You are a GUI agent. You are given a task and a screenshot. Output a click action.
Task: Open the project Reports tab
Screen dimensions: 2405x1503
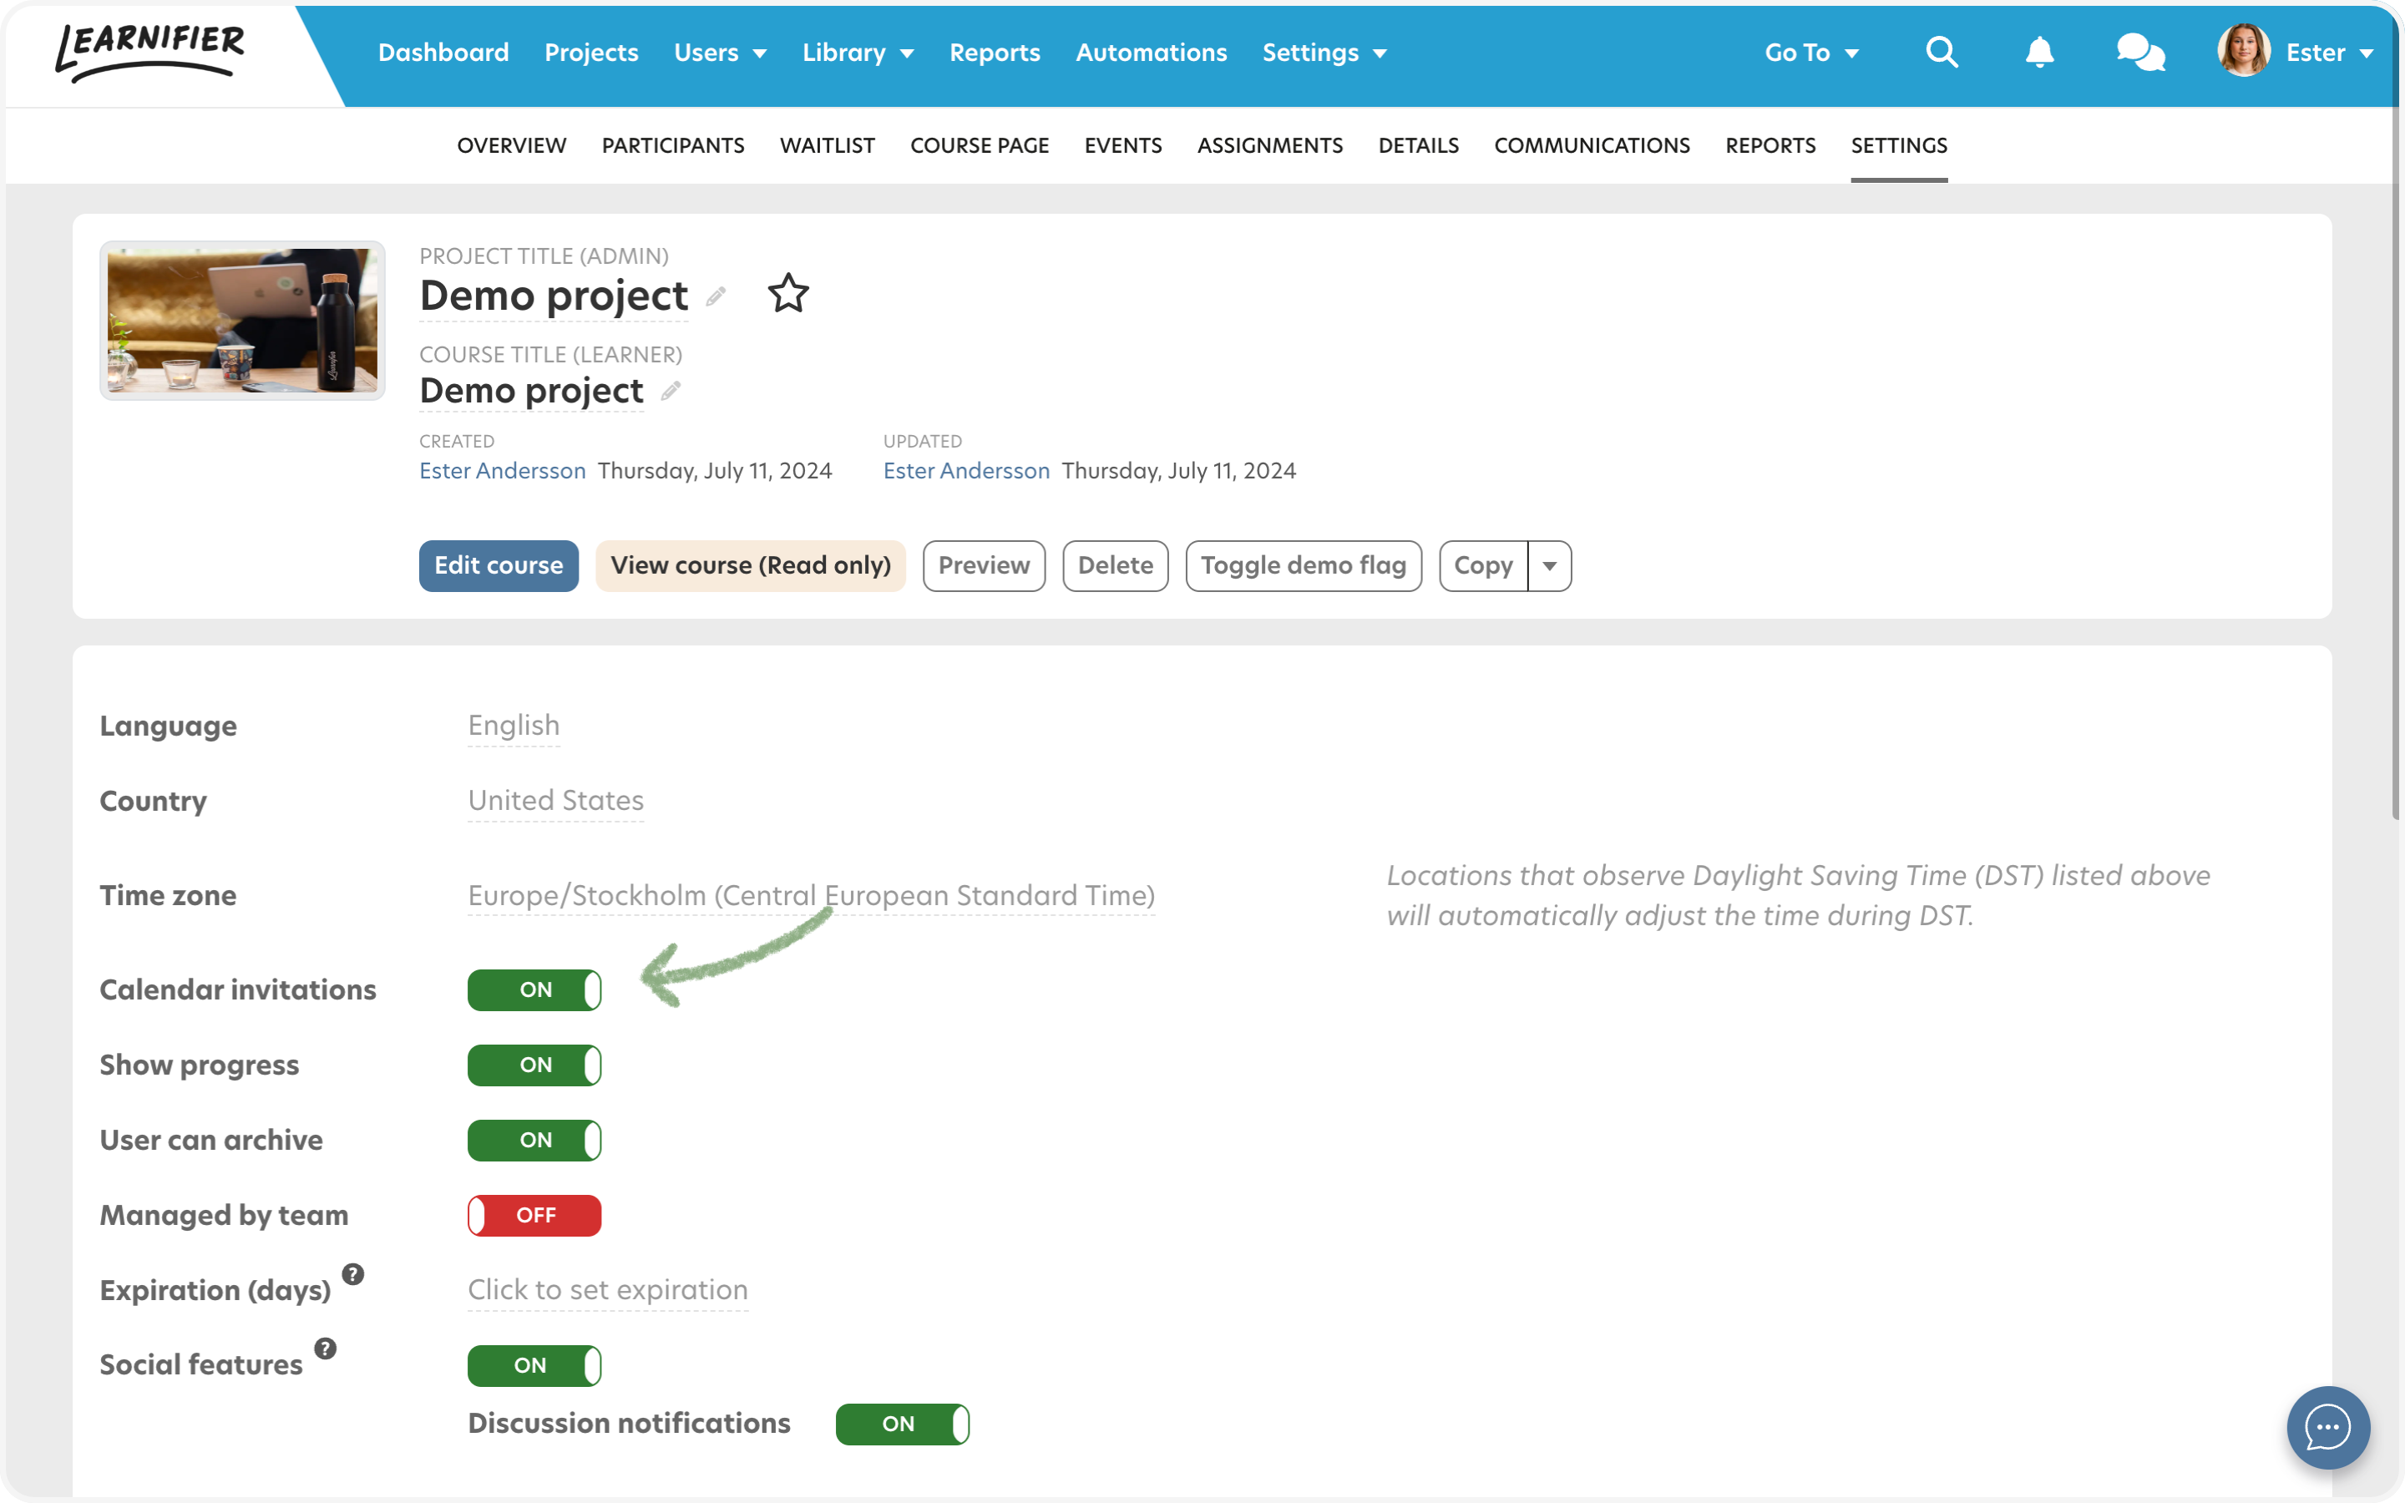(1770, 145)
